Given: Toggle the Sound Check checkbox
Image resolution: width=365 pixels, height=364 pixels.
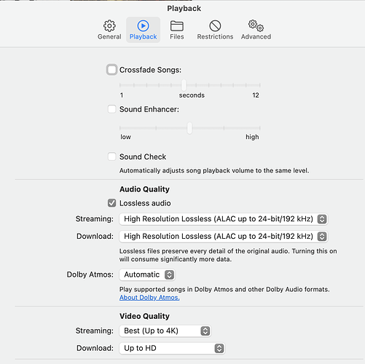Looking at the screenshot, I should [111, 157].
